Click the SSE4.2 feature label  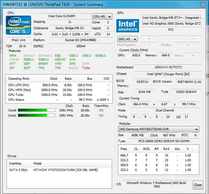(x=44, y=59)
